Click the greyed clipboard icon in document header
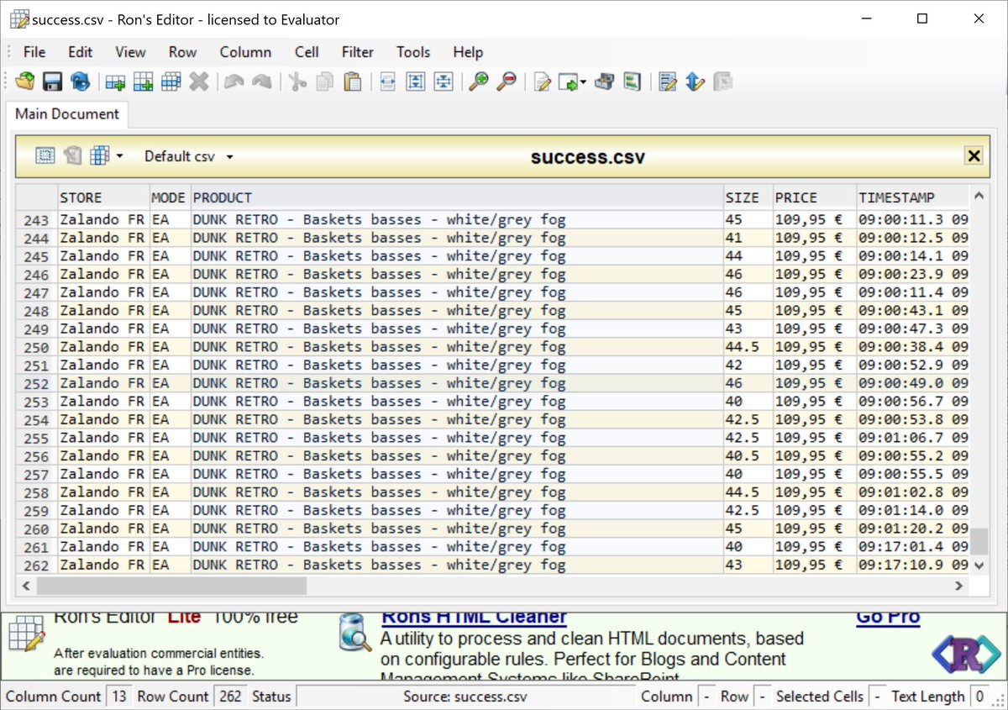The height and width of the screenshot is (710, 1008). click(x=72, y=155)
